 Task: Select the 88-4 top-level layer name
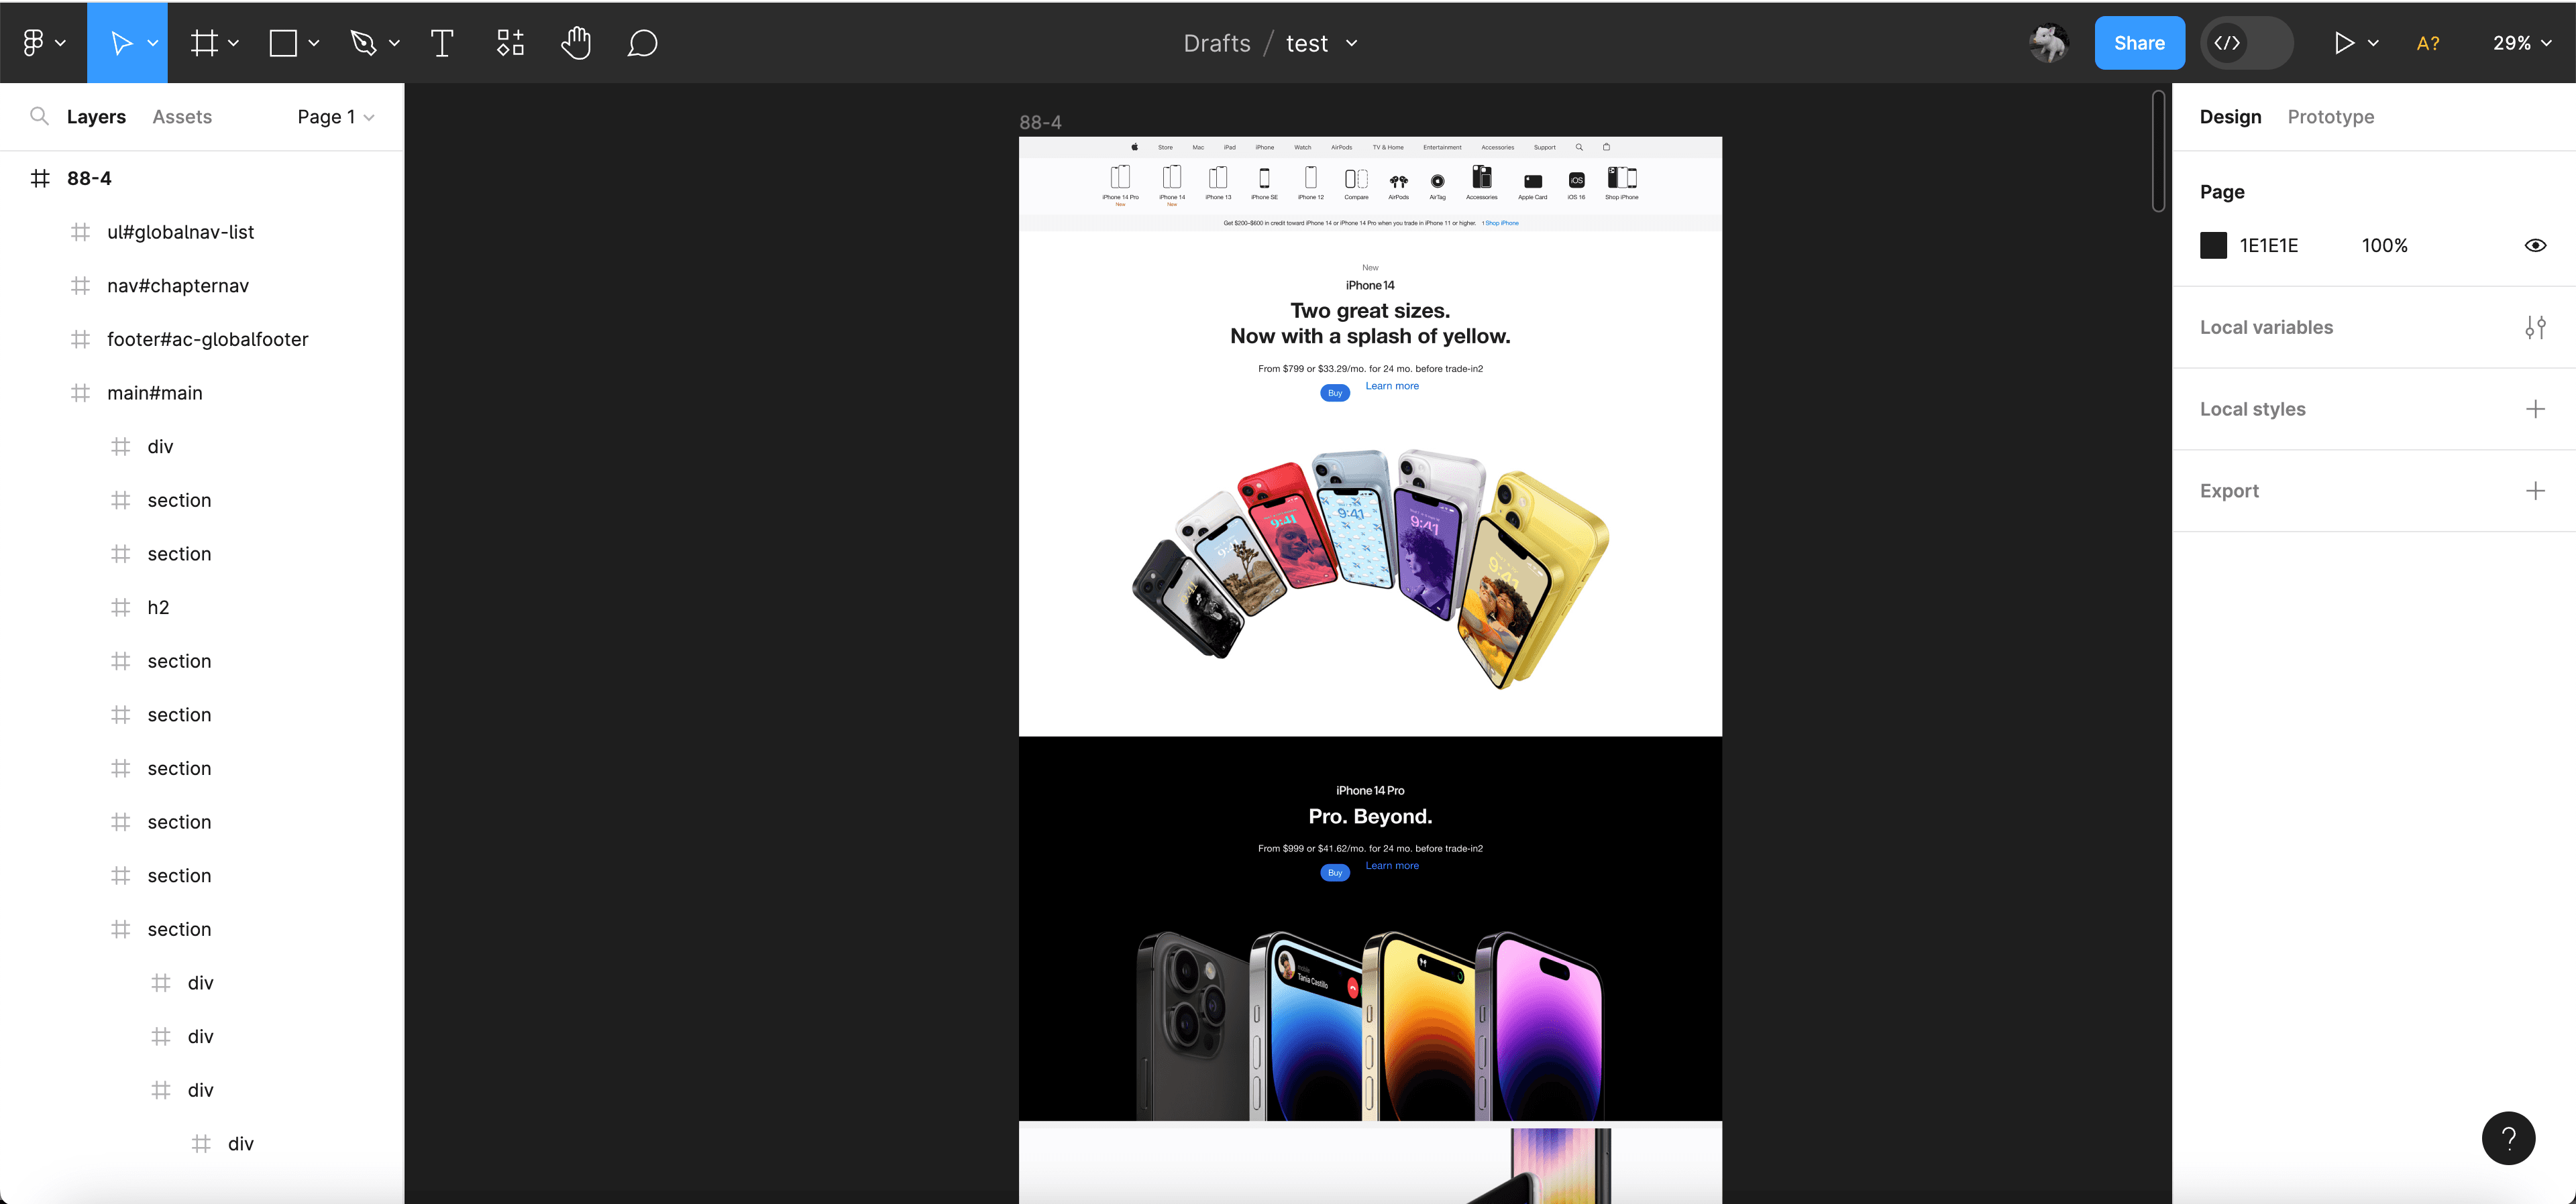pos(89,178)
